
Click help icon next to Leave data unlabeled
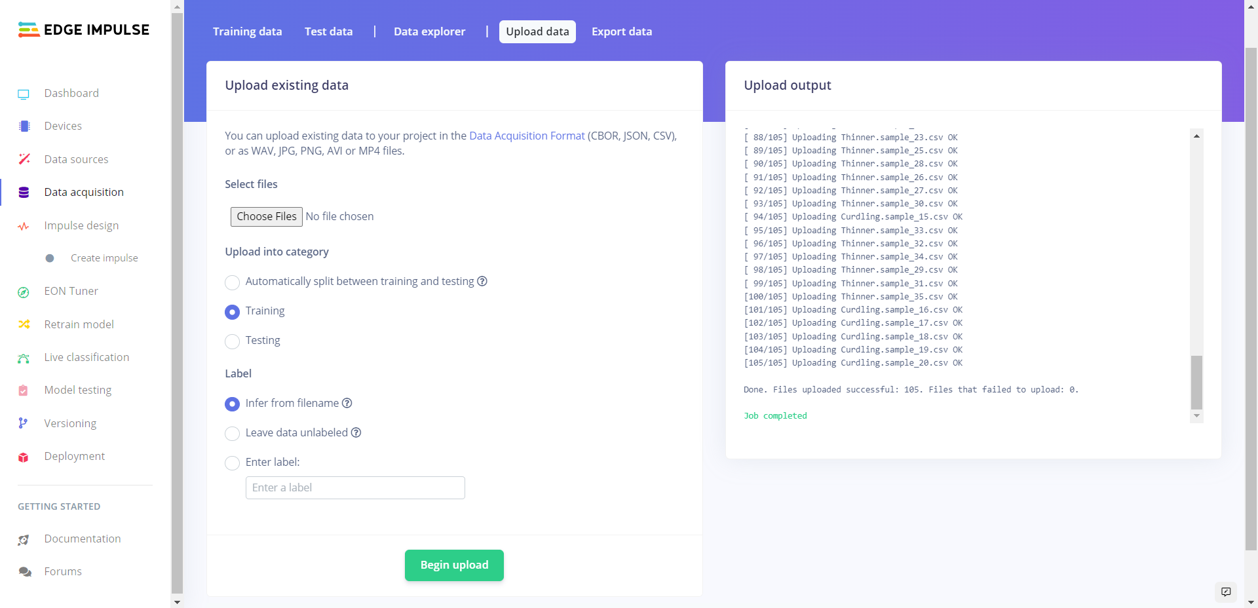[356, 432]
